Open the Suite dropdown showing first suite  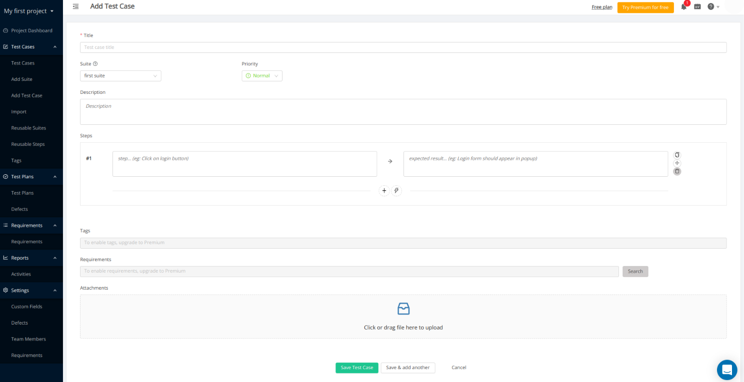[120, 76]
